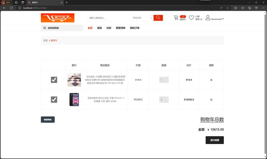267x159 pixels.
Task: Click the 心愿清单 (3) wishlist label
Action: pyautogui.click(x=198, y=18)
